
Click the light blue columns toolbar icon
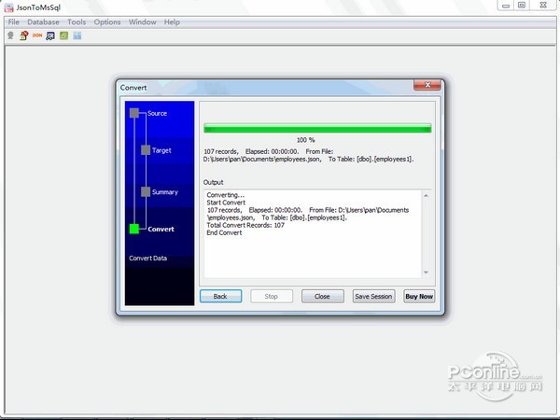click(77, 35)
